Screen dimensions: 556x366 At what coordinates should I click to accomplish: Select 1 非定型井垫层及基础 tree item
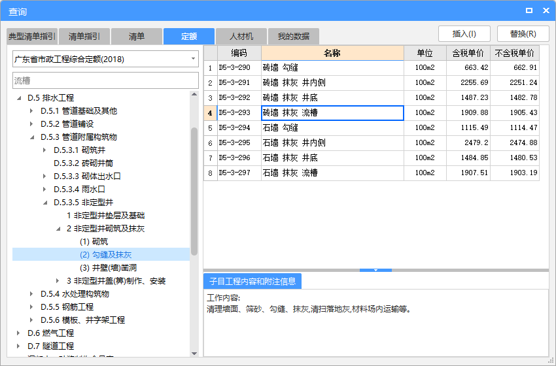pyautogui.click(x=106, y=216)
